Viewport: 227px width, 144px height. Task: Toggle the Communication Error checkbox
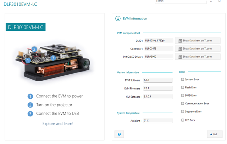[x=183, y=103]
